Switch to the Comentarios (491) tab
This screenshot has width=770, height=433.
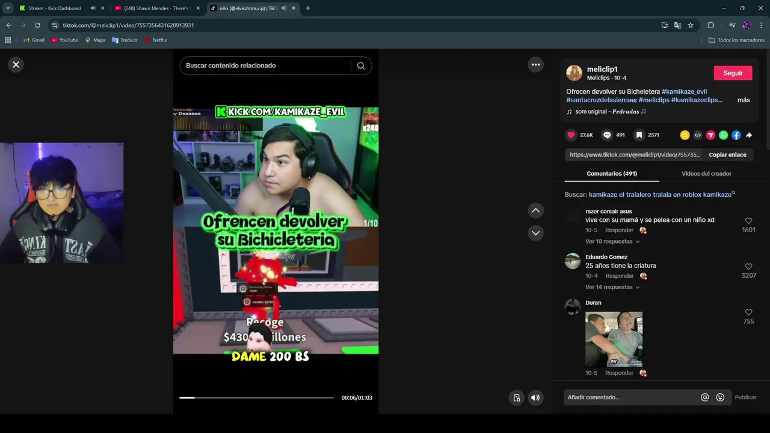tap(612, 173)
